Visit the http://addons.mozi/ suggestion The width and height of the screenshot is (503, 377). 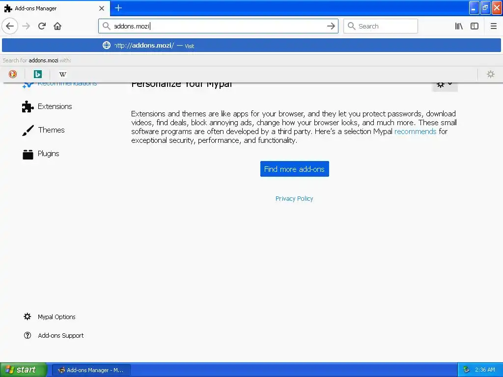click(251, 45)
